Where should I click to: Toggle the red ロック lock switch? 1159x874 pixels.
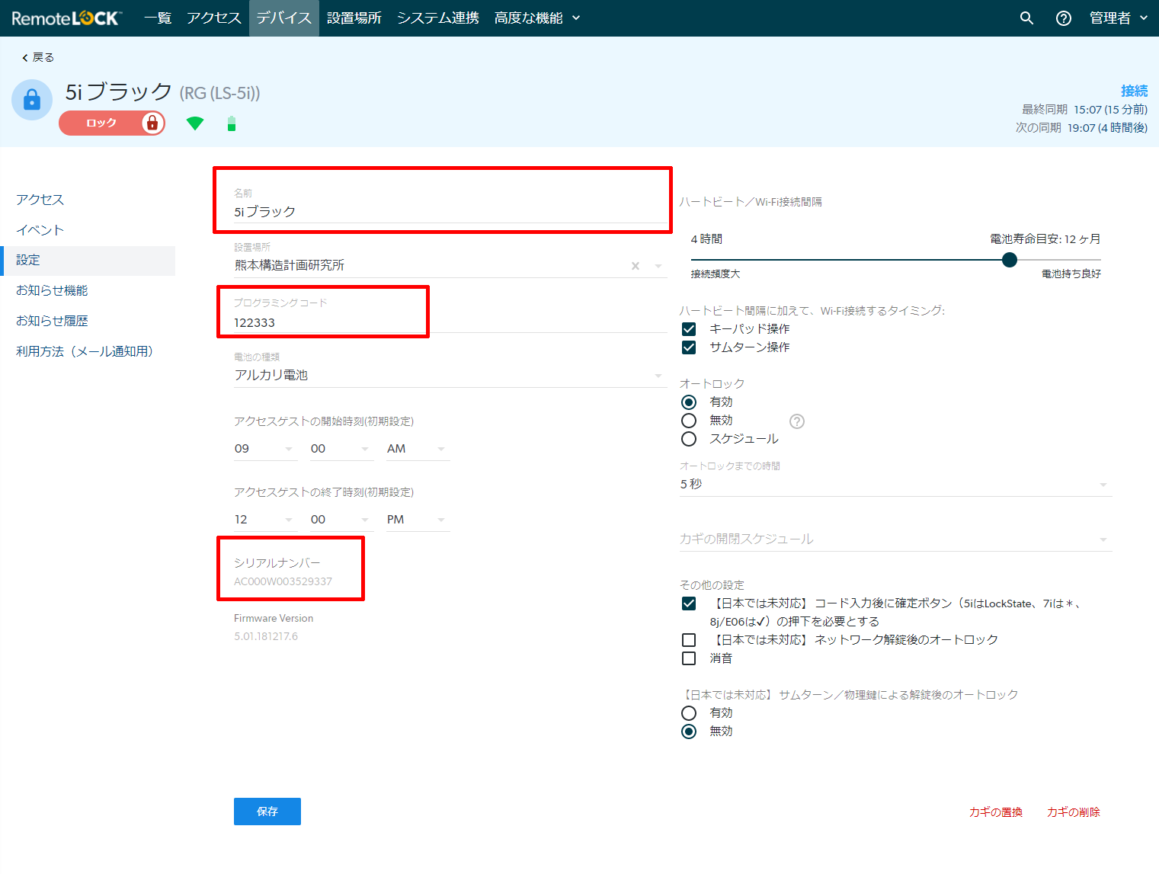[112, 123]
